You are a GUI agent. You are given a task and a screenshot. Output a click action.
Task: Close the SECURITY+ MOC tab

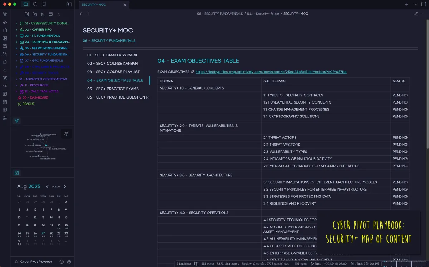pos(125,5)
